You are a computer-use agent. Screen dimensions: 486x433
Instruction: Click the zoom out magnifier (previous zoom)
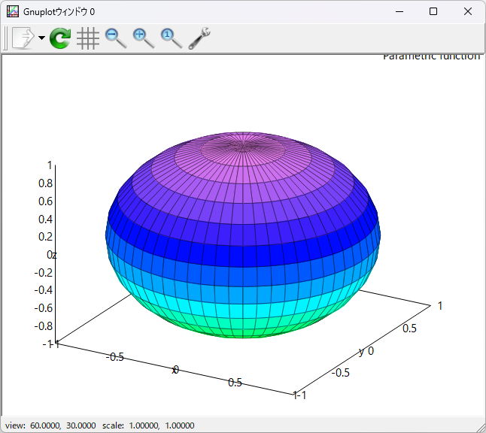[x=116, y=38]
